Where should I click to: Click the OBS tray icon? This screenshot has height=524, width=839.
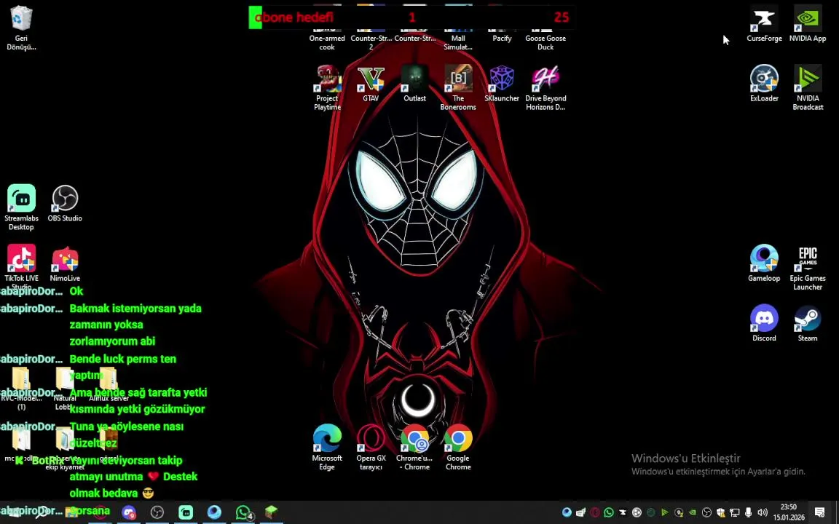tap(706, 512)
